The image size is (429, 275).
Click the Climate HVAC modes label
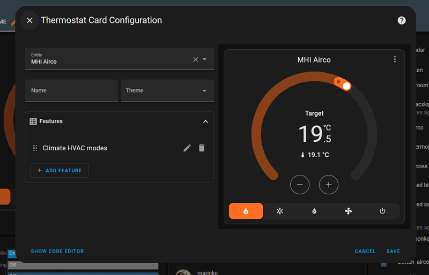click(x=75, y=148)
